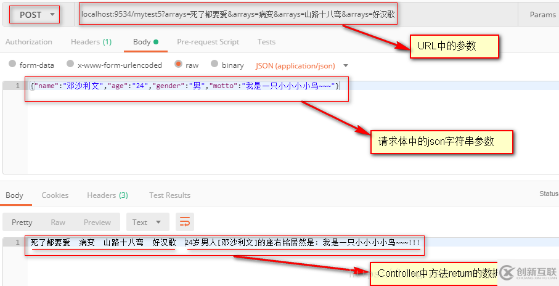Open the Params button
Image resolution: width=559 pixels, height=286 pixels.
pyautogui.click(x=542, y=15)
